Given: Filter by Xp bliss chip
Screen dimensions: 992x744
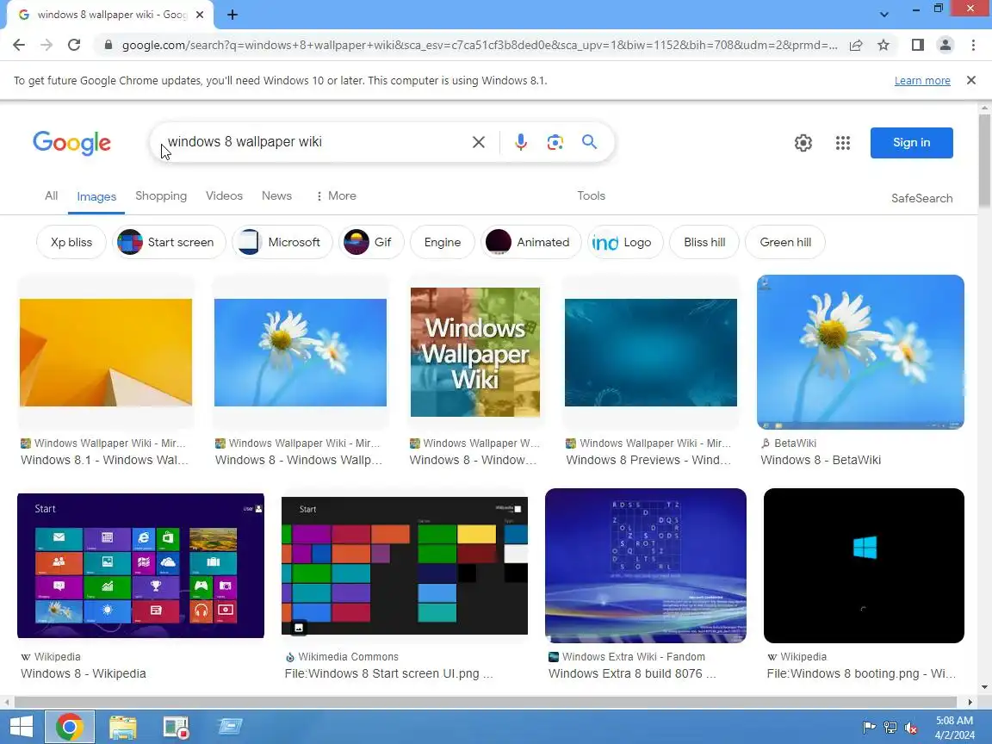Looking at the screenshot, I should [71, 242].
